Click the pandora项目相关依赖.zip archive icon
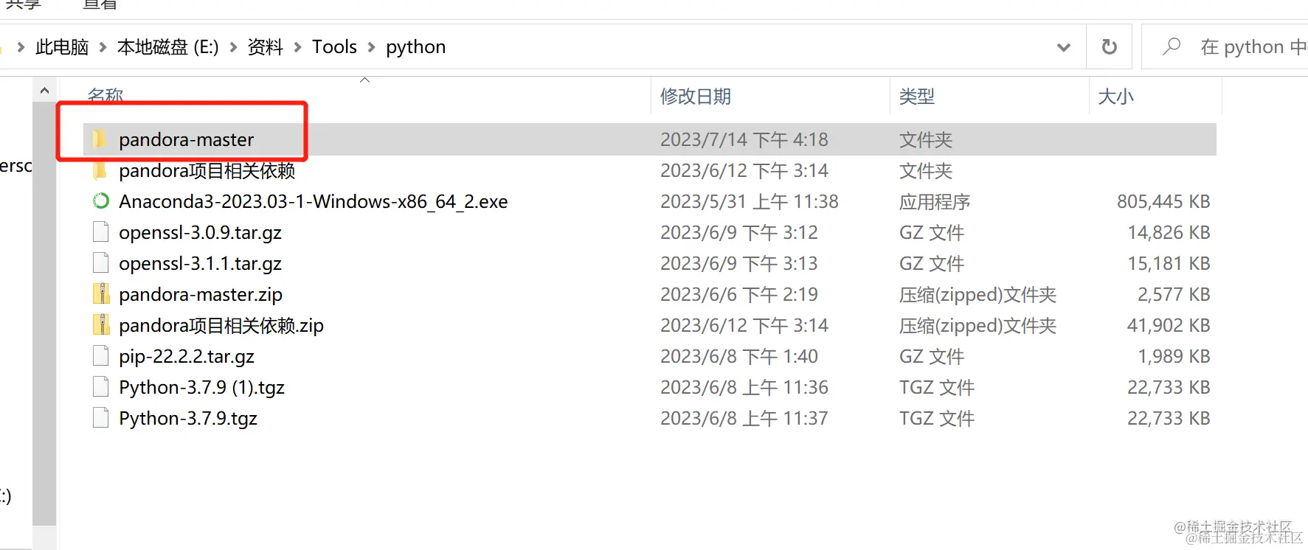This screenshot has height=550, width=1308. coord(100,325)
